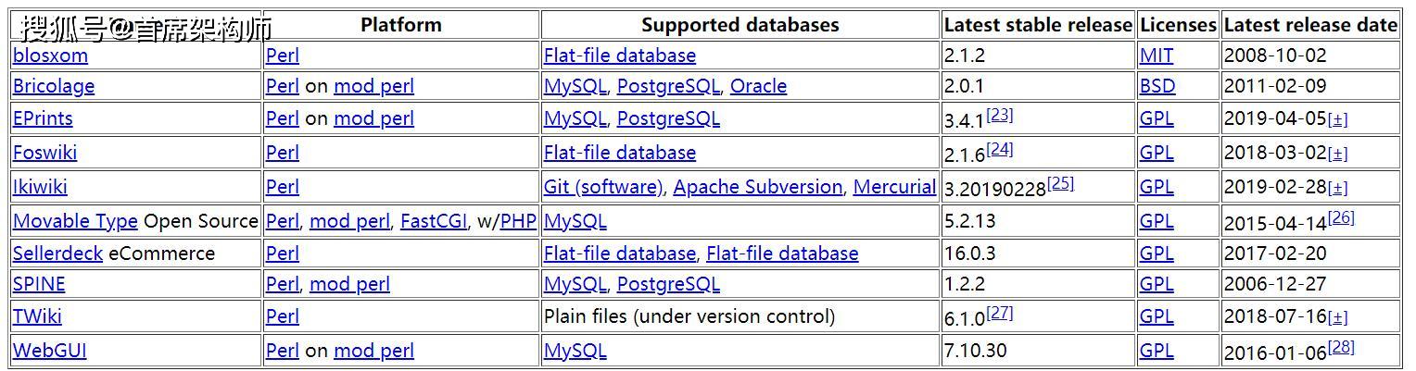The height and width of the screenshot is (371, 1416).
Task: Click the Oracle database link
Action: tap(758, 86)
